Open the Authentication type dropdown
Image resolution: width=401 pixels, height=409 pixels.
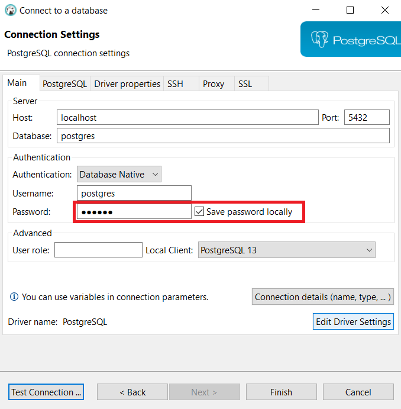coord(119,174)
